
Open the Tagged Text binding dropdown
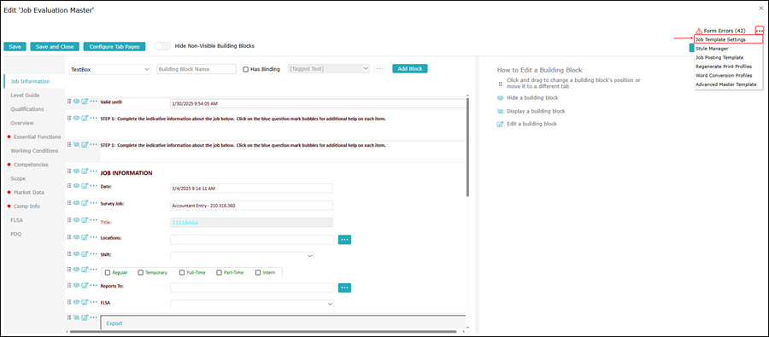click(x=329, y=69)
